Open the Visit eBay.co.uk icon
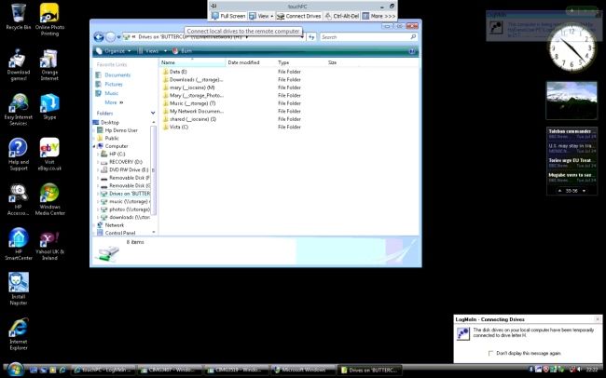This screenshot has height=378, width=606. tap(49, 155)
